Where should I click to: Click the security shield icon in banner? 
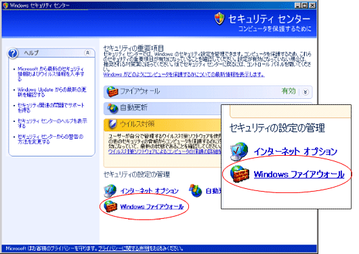219,19
